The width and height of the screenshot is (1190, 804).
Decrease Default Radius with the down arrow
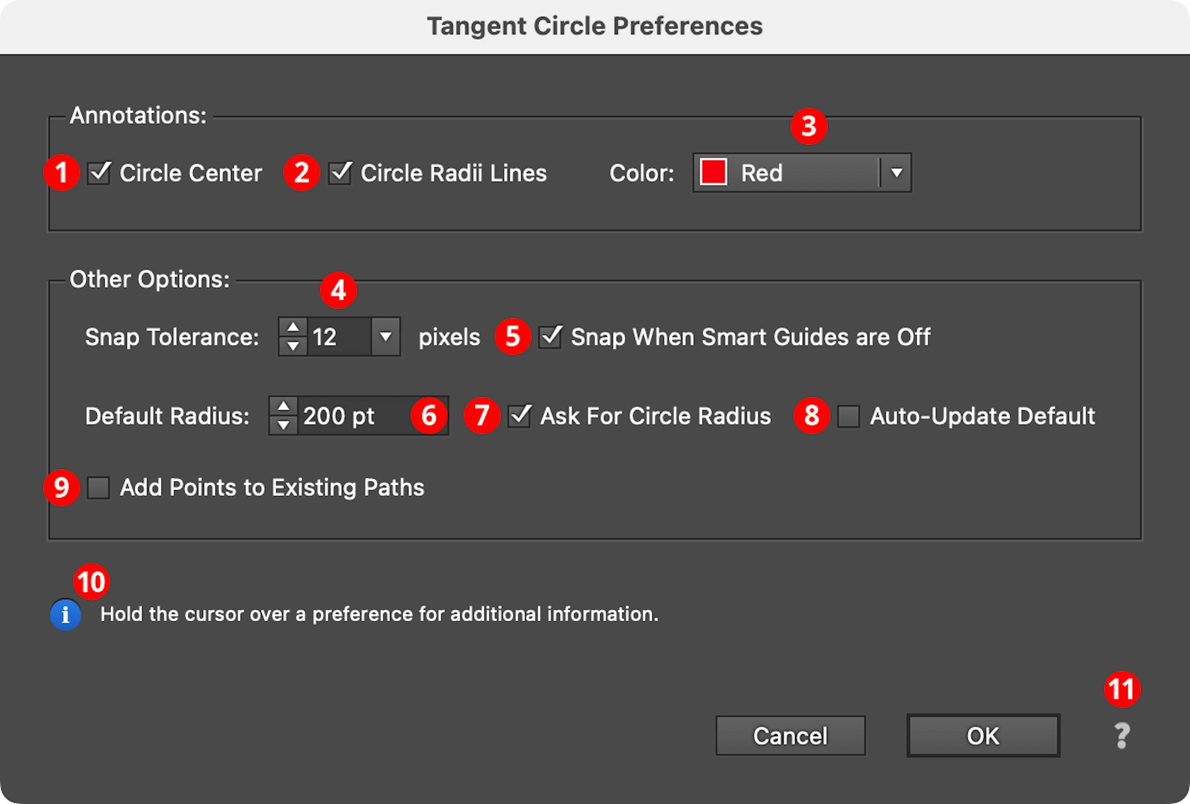pyautogui.click(x=283, y=425)
